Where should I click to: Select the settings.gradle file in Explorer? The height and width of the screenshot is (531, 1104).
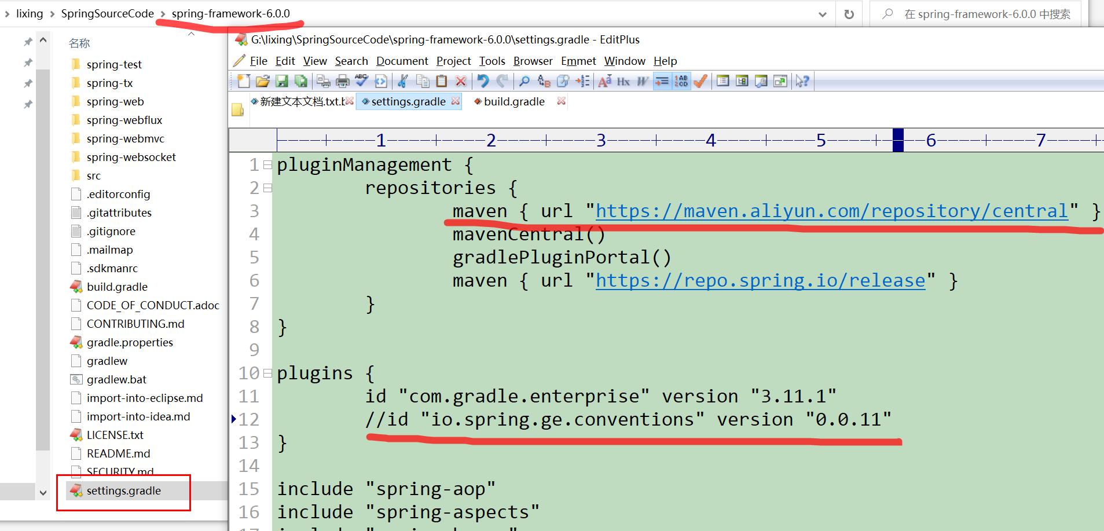click(x=124, y=491)
